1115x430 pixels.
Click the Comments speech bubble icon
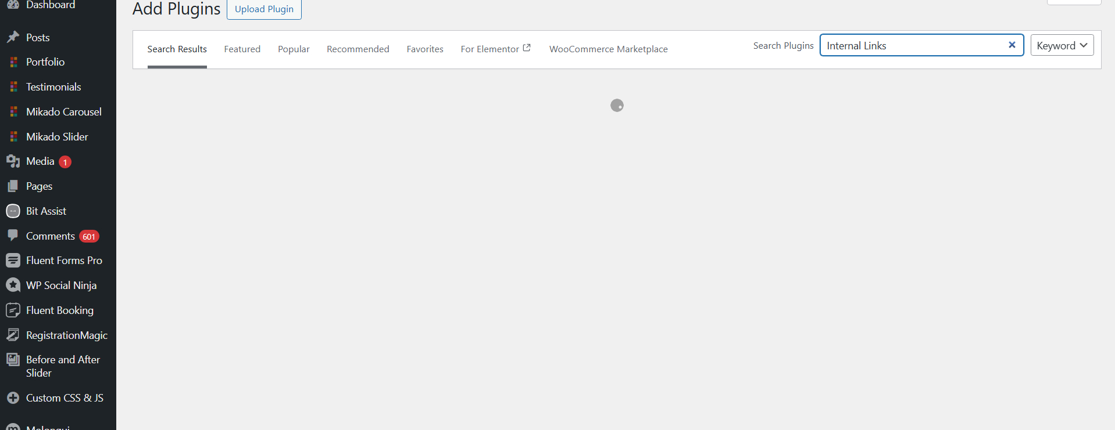pyautogui.click(x=13, y=236)
